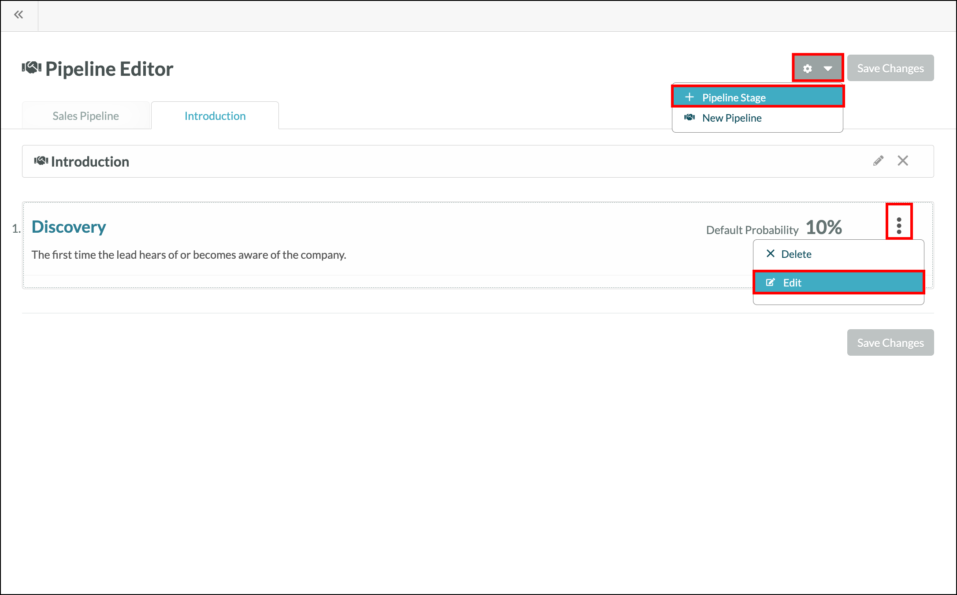Choose Pipeline Stage from the gear menu

tap(757, 97)
